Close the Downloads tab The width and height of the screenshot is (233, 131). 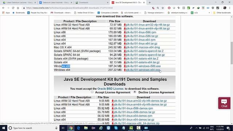click(x=108, y=3)
